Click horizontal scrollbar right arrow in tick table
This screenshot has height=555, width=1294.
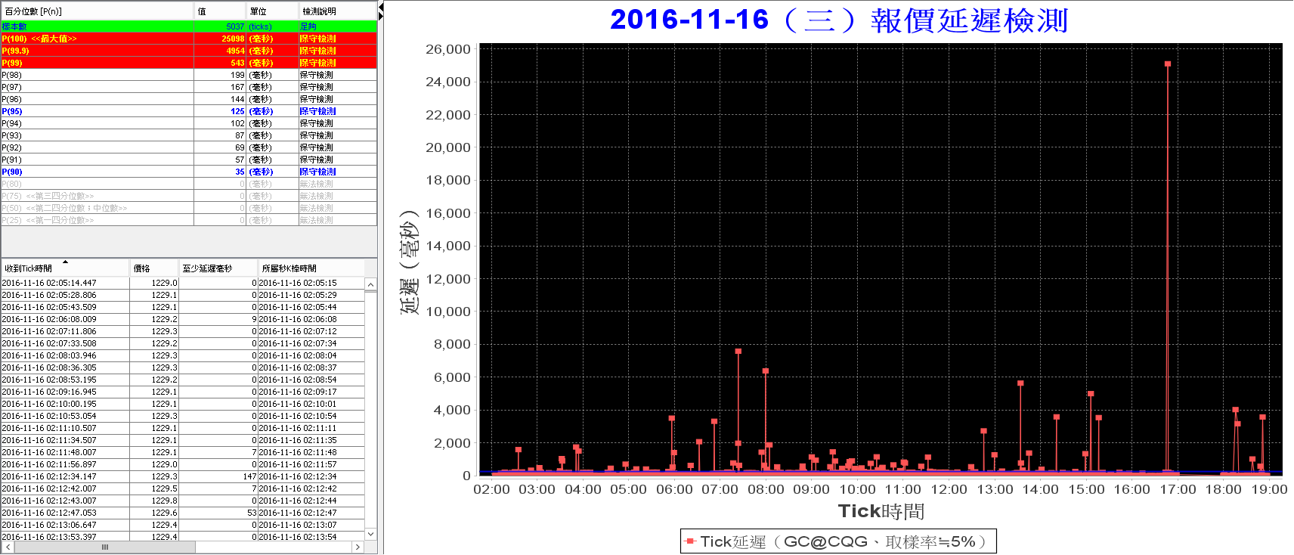click(x=358, y=547)
